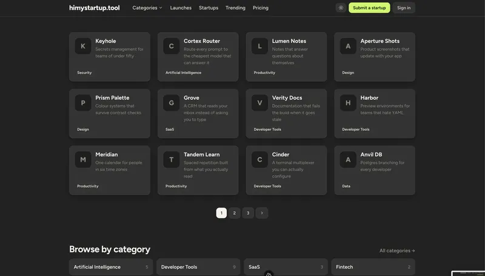
Task: Open the Harbor title link
Action: (x=369, y=98)
